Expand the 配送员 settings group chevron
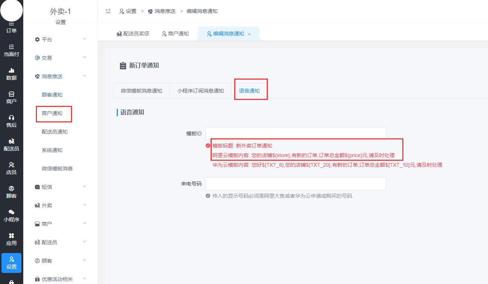 point(85,242)
